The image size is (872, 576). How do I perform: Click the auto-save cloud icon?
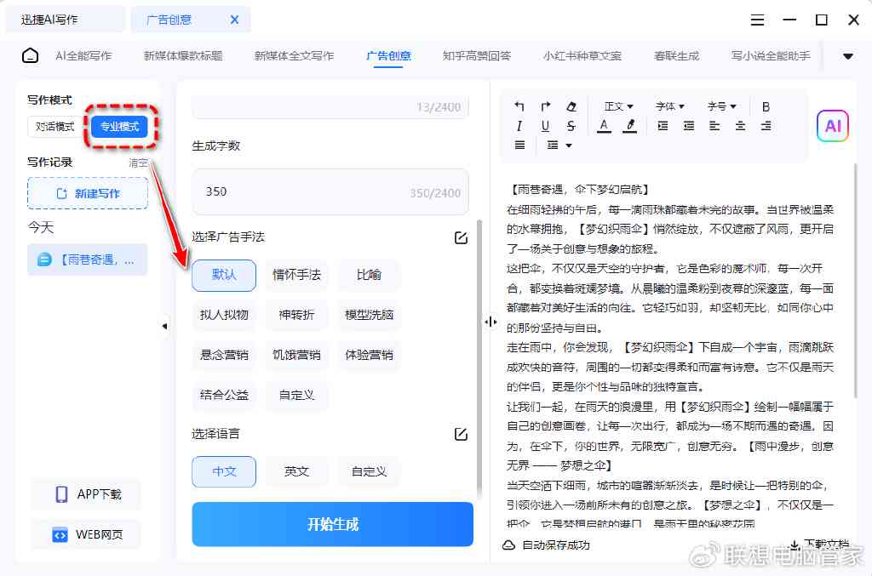pyautogui.click(x=508, y=545)
